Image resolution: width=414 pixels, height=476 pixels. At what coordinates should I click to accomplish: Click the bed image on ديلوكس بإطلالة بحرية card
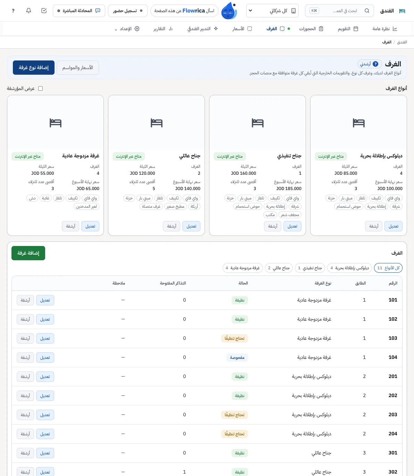[x=358, y=123]
